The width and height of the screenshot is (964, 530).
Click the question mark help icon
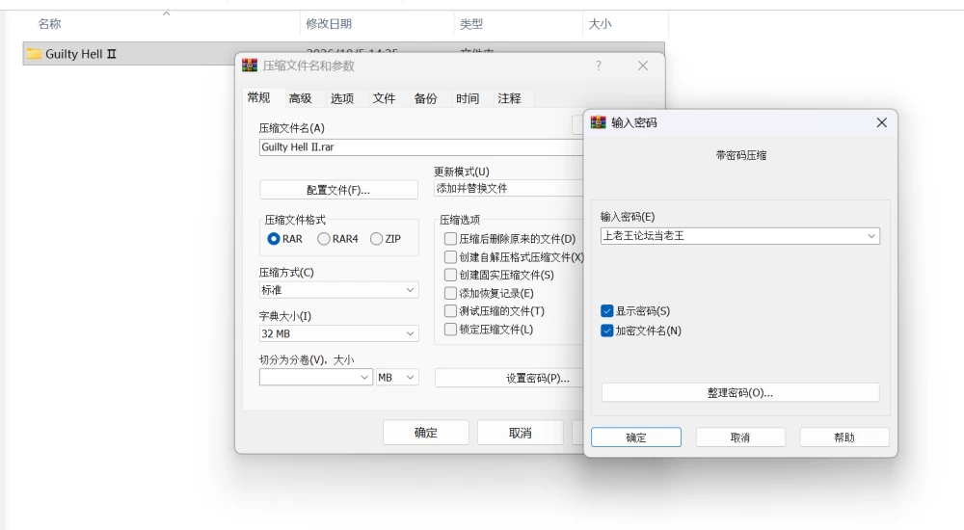coord(599,66)
